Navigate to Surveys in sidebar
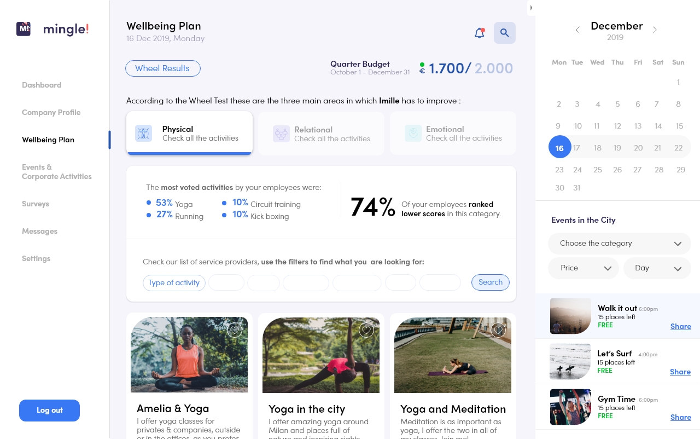The width and height of the screenshot is (700, 439). click(x=36, y=204)
